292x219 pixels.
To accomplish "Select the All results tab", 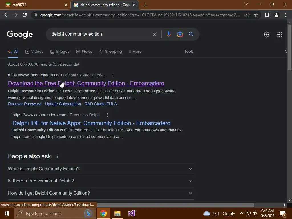I will click(x=13, y=52).
